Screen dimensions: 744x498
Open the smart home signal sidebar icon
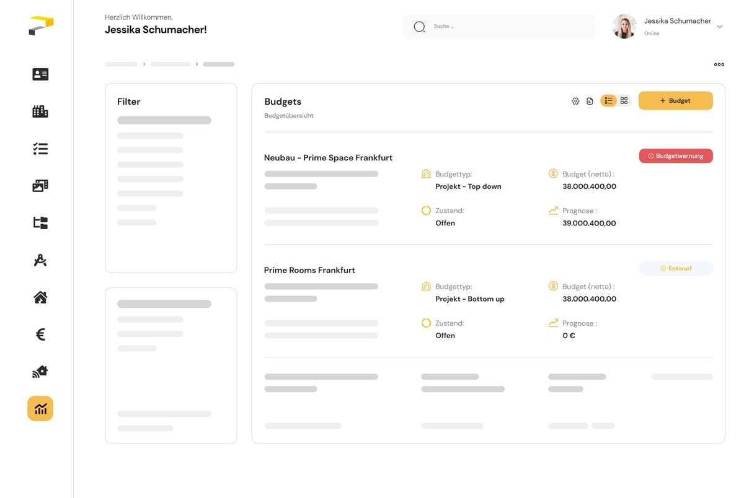(40, 372)
